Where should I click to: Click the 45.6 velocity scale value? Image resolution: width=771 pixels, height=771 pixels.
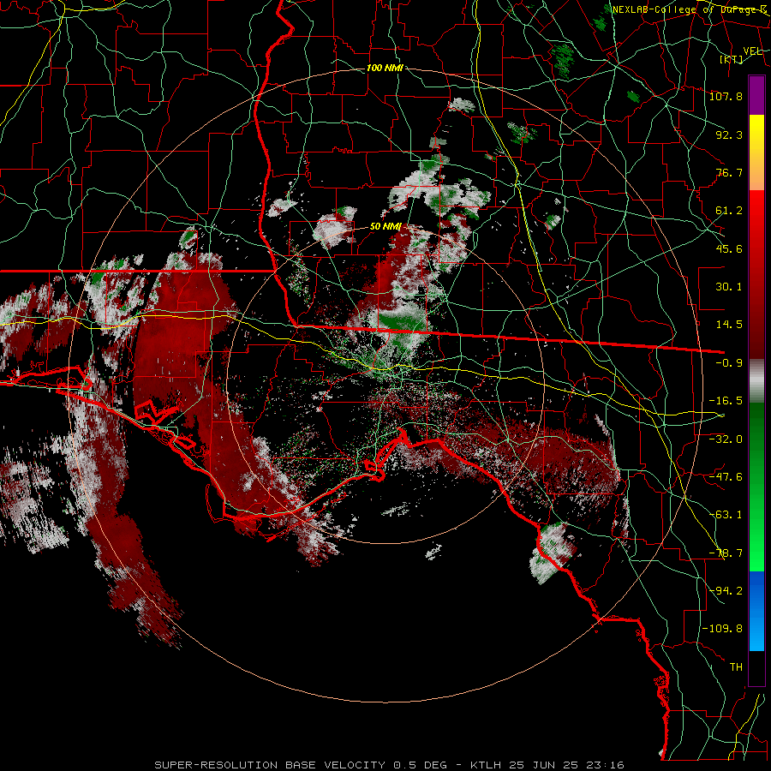pyautogui.click(x=729, y=248)
